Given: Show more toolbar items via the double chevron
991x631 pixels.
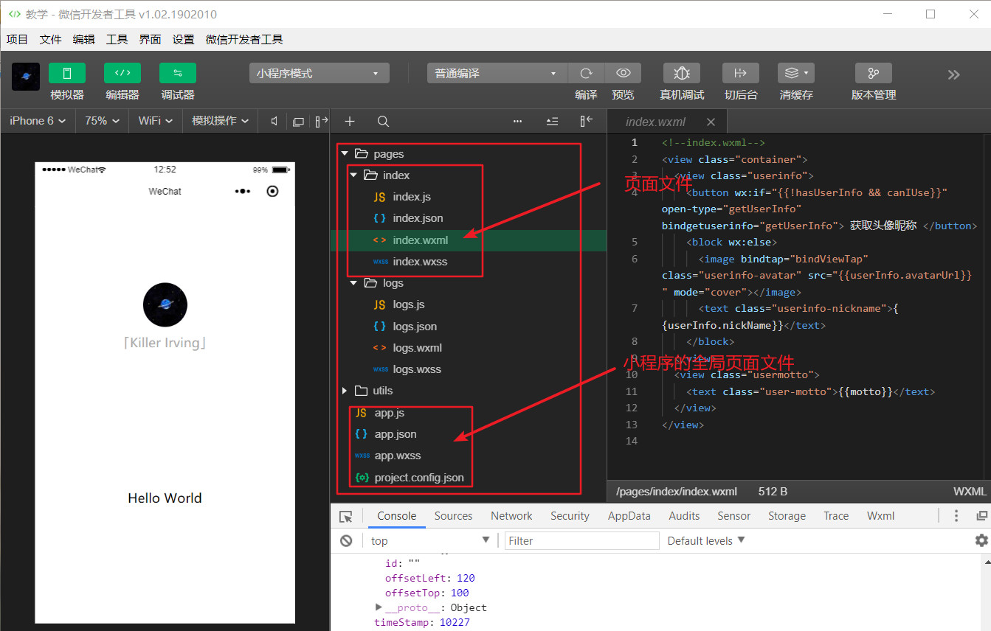Looking at the screenshot, I should 954,74.
